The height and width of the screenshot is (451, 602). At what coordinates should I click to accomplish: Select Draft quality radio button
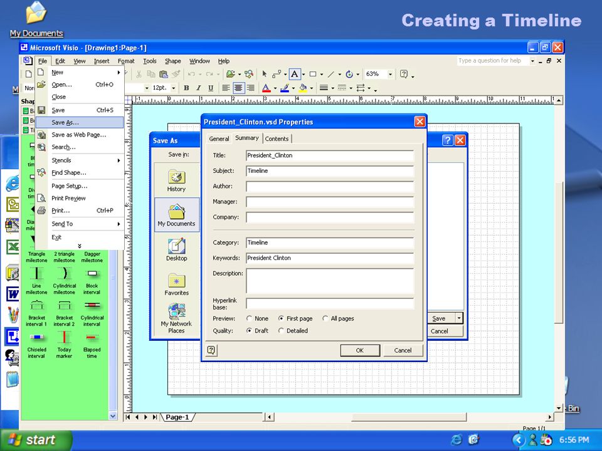click(249, 331)
